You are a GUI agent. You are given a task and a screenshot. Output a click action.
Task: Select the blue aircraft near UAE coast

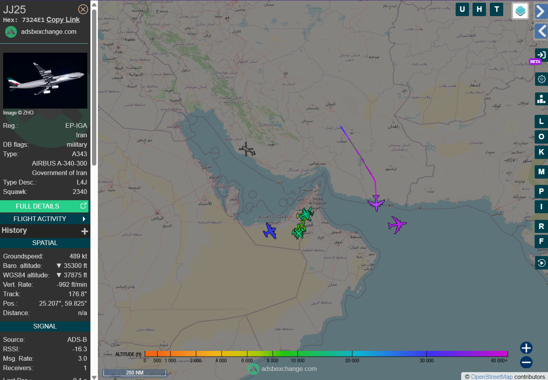270,231
